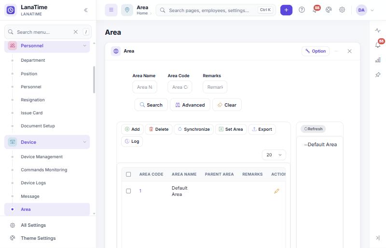This screenshot has height=248, width=386.
Task: Click the globe icon in Area panel header
Action: click(x=116, y=51)
